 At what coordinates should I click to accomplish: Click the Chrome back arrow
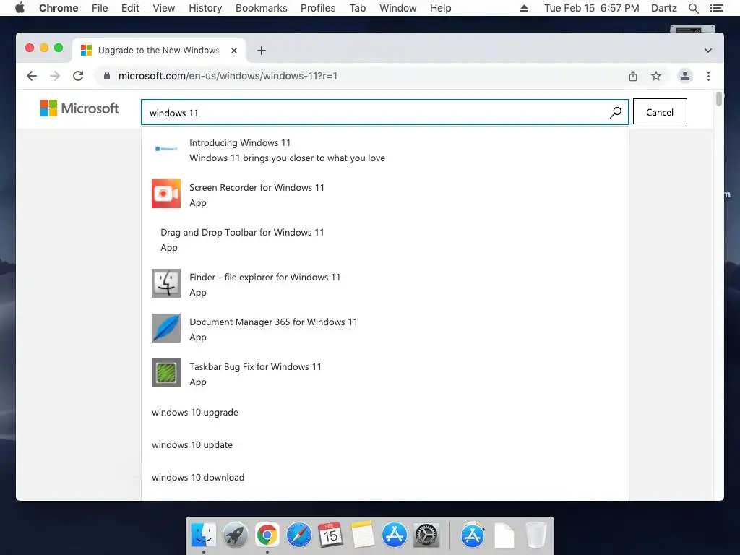pyautogui.click(x=32, y=76)
